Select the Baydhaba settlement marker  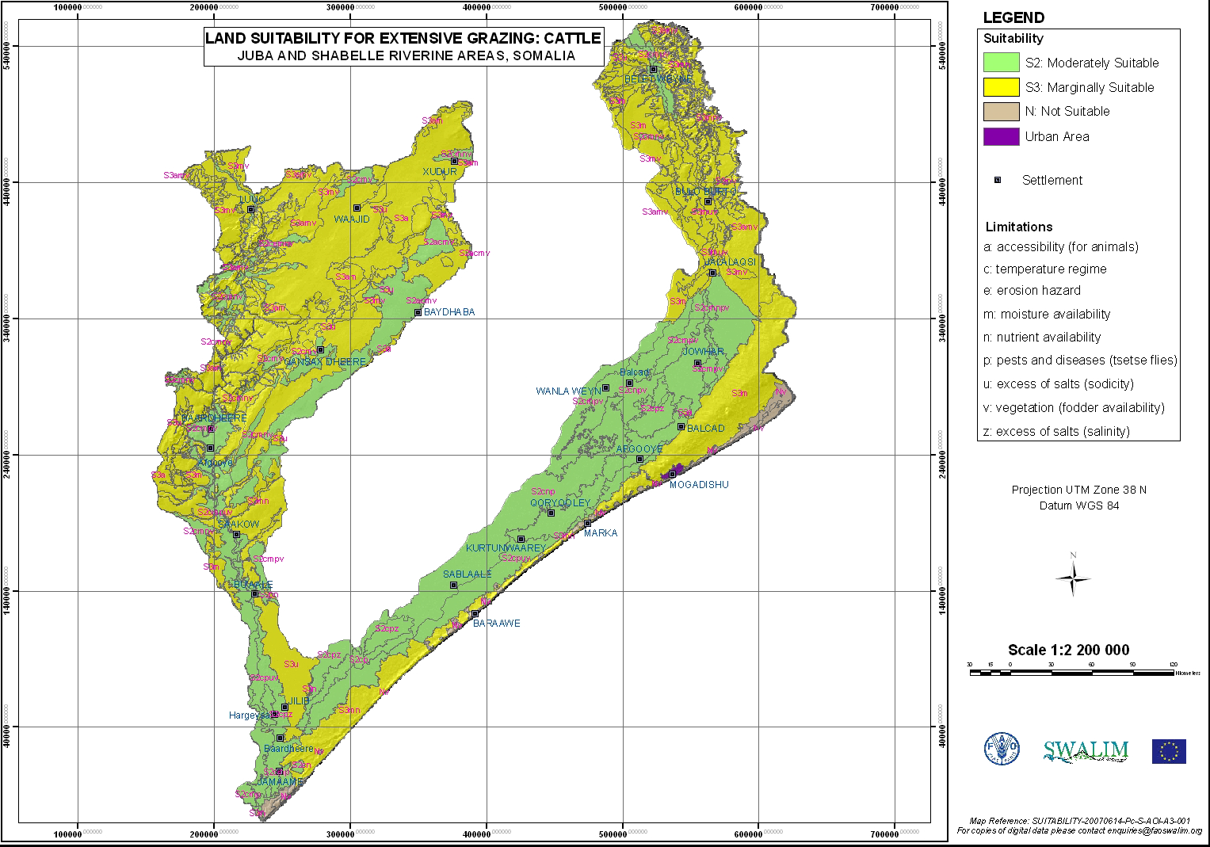click(418, 312)
